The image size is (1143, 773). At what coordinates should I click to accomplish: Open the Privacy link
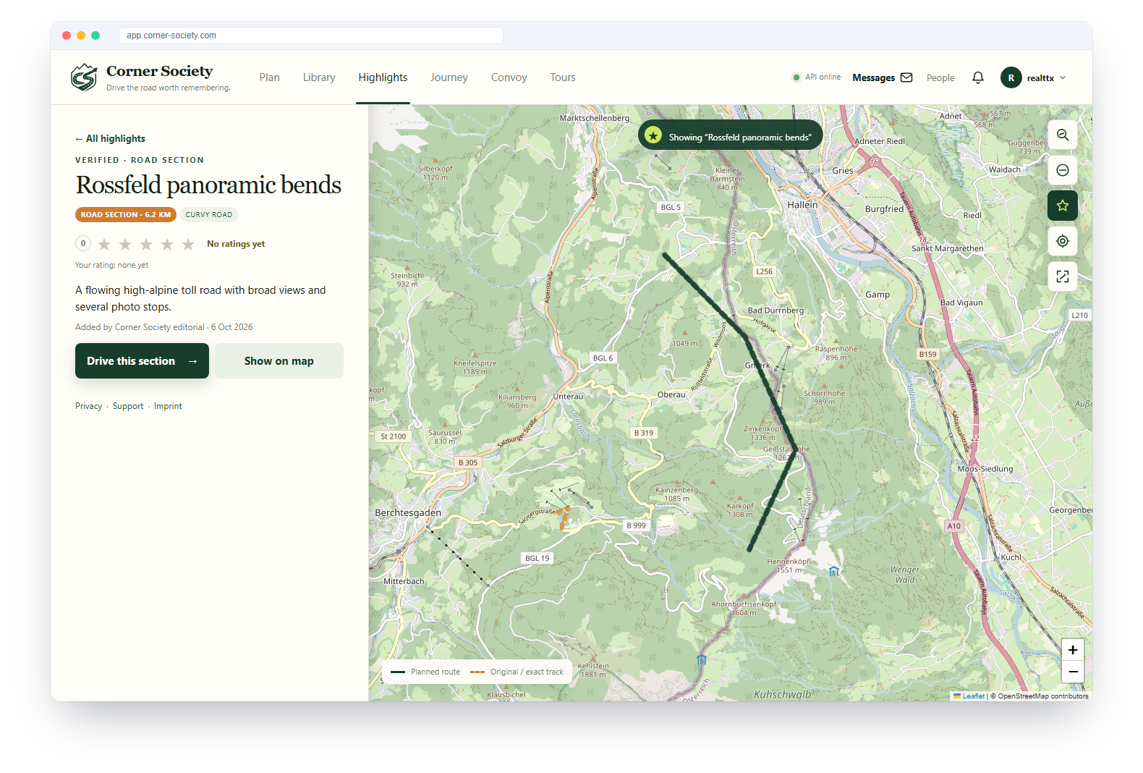89,406
